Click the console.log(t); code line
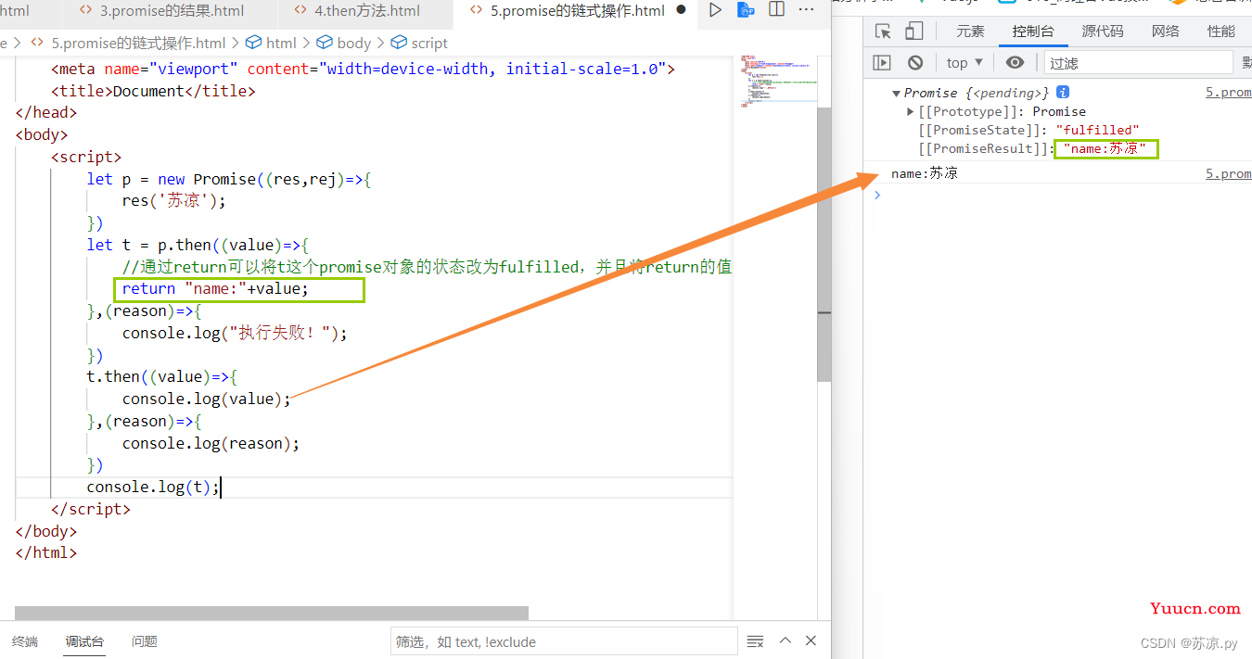This screenshot has height=659, width=1252. click(x=153, y=487)
